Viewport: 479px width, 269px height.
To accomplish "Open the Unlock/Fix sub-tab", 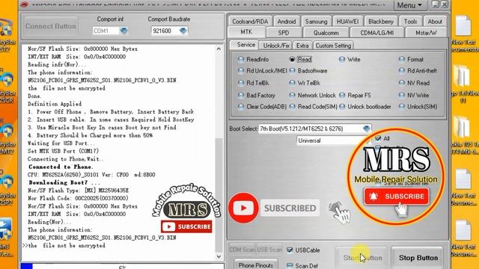I will 276,46.
